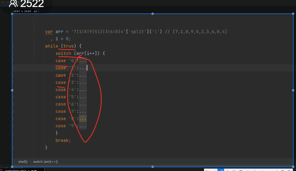296x171 pixels.
Task: Click the top-right corner selection handle
Action: 293,14
